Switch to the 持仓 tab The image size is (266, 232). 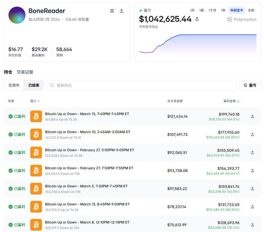click(8, 72)
